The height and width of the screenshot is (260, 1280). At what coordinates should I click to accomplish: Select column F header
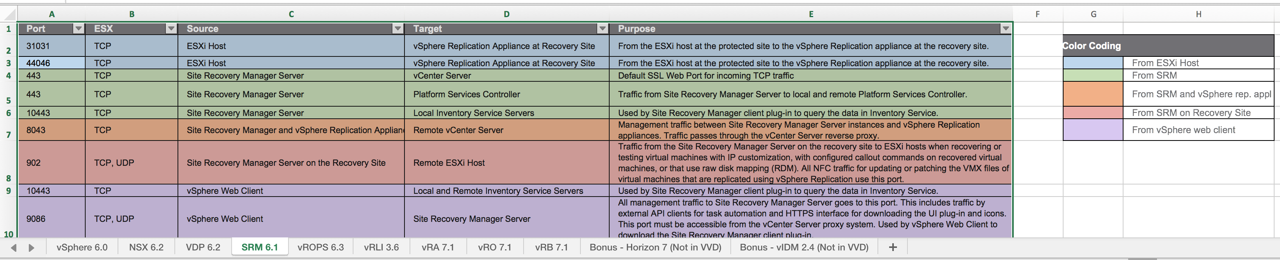[x=1037, y=14]
